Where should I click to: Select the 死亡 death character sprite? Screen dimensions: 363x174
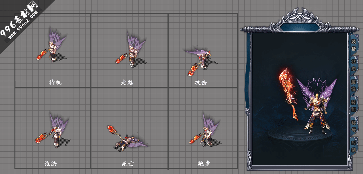[x=127, y=139]
